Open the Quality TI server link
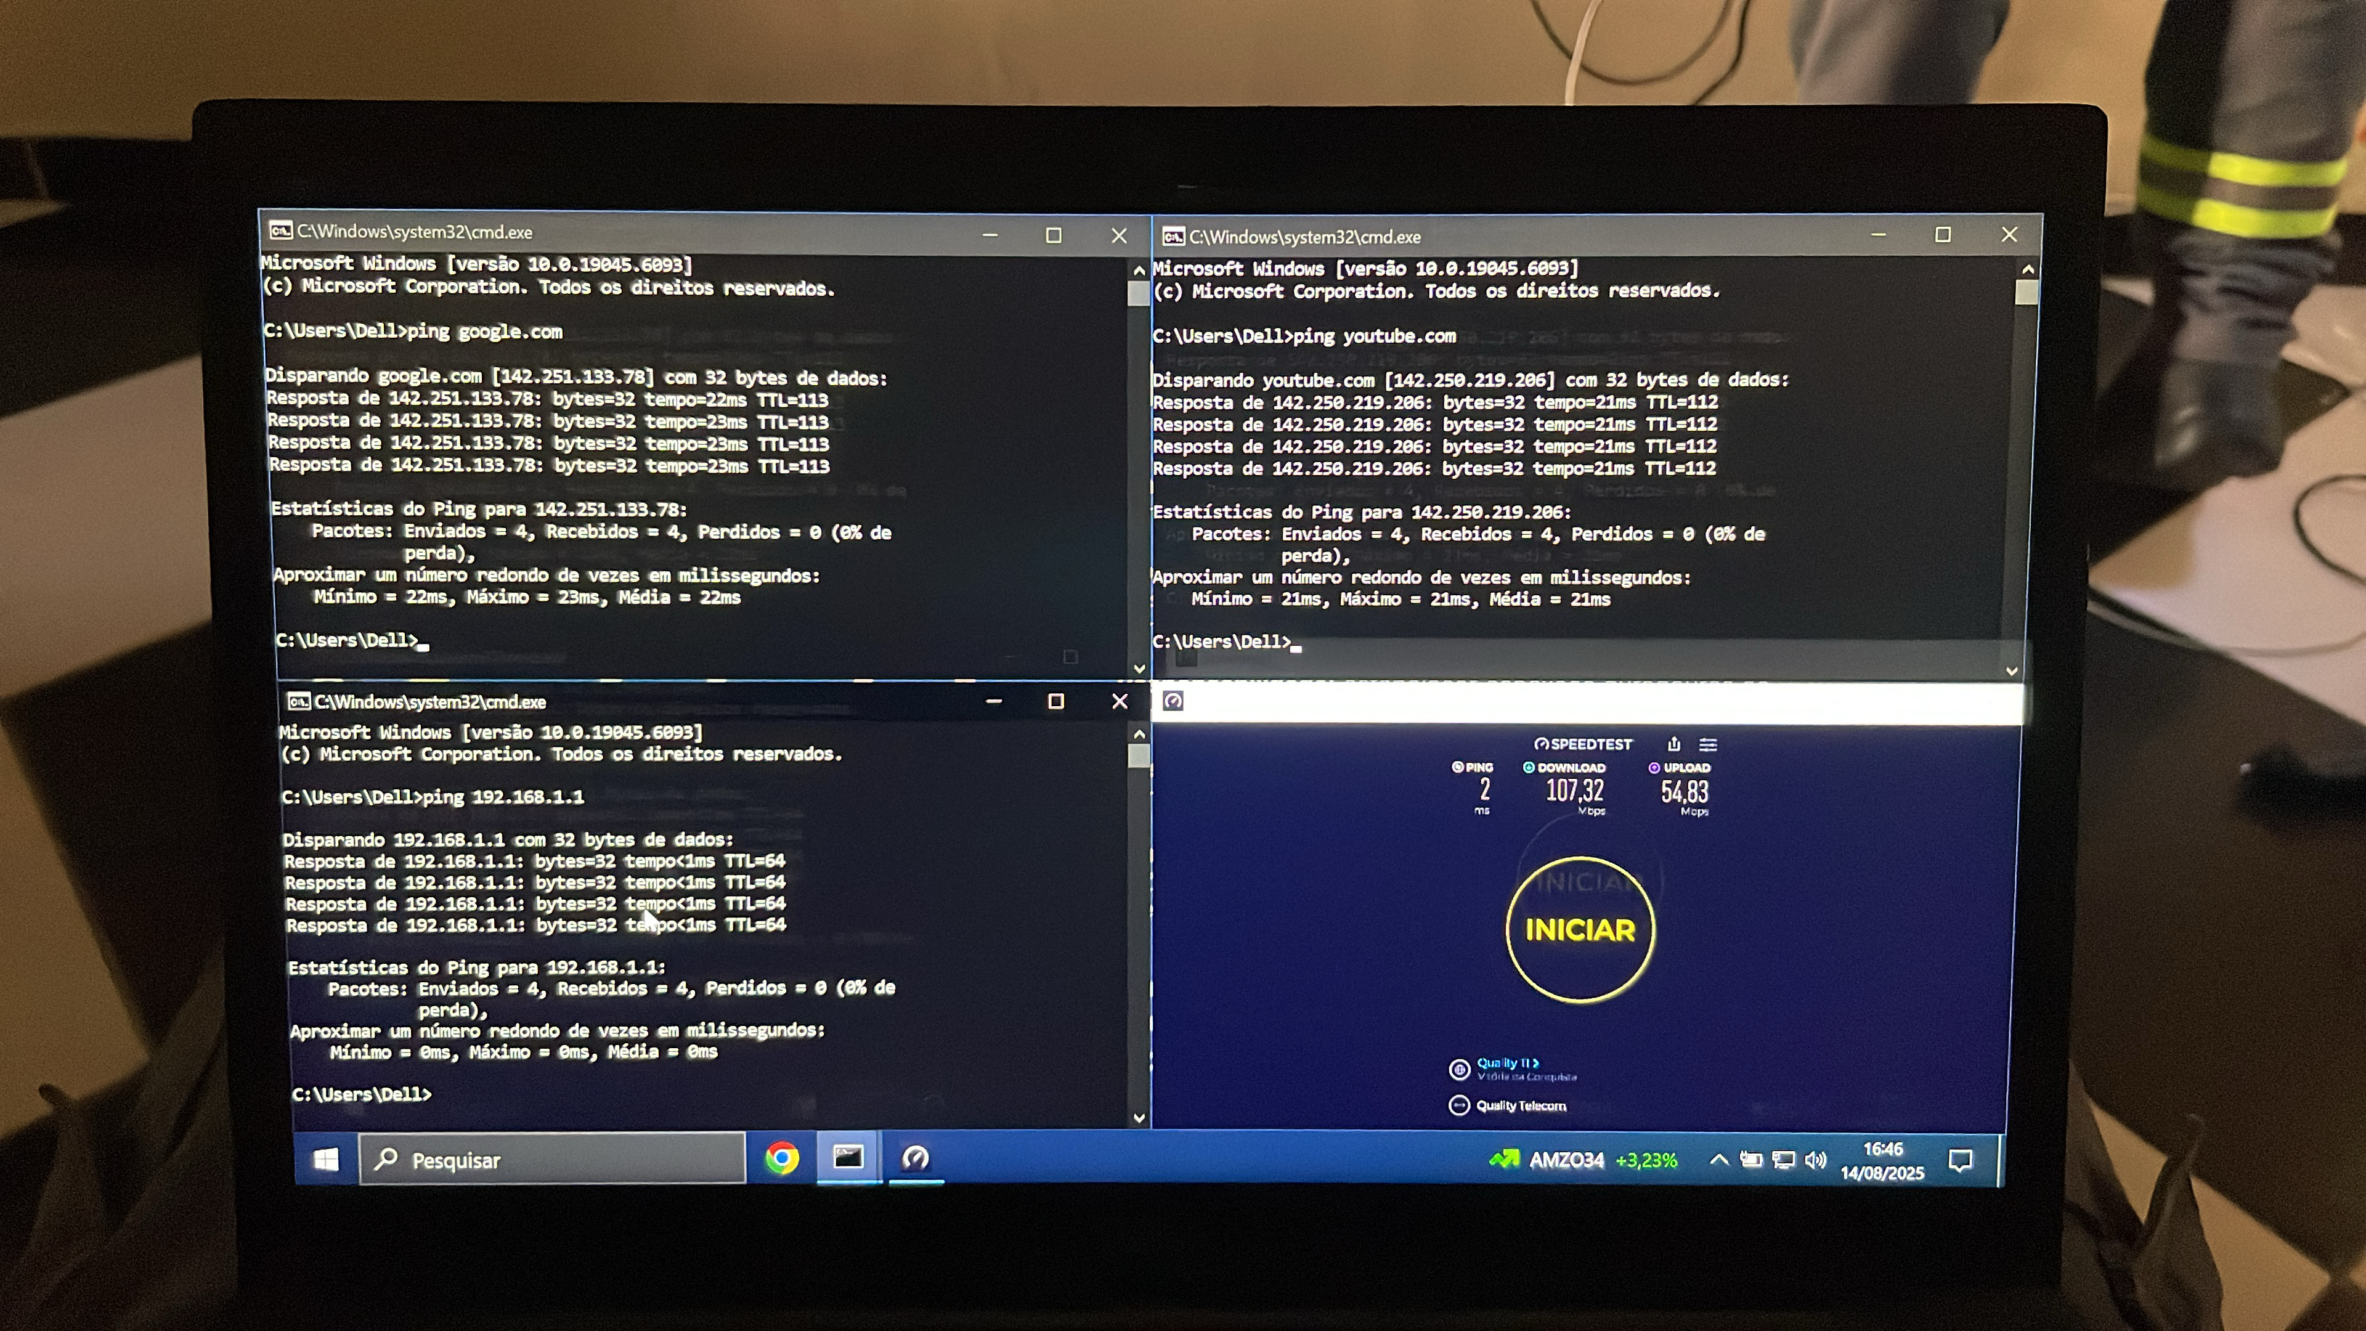 (1506, 1063)
